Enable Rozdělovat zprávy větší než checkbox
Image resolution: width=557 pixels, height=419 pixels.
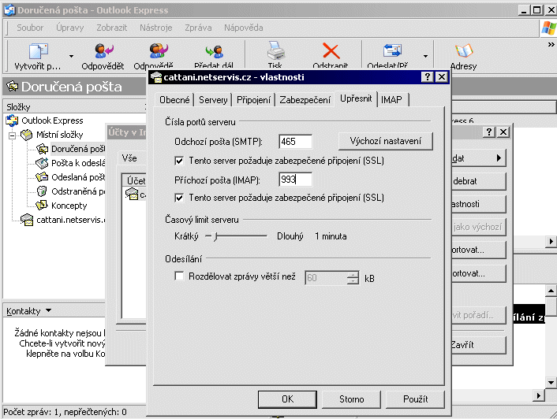[179, 276]
